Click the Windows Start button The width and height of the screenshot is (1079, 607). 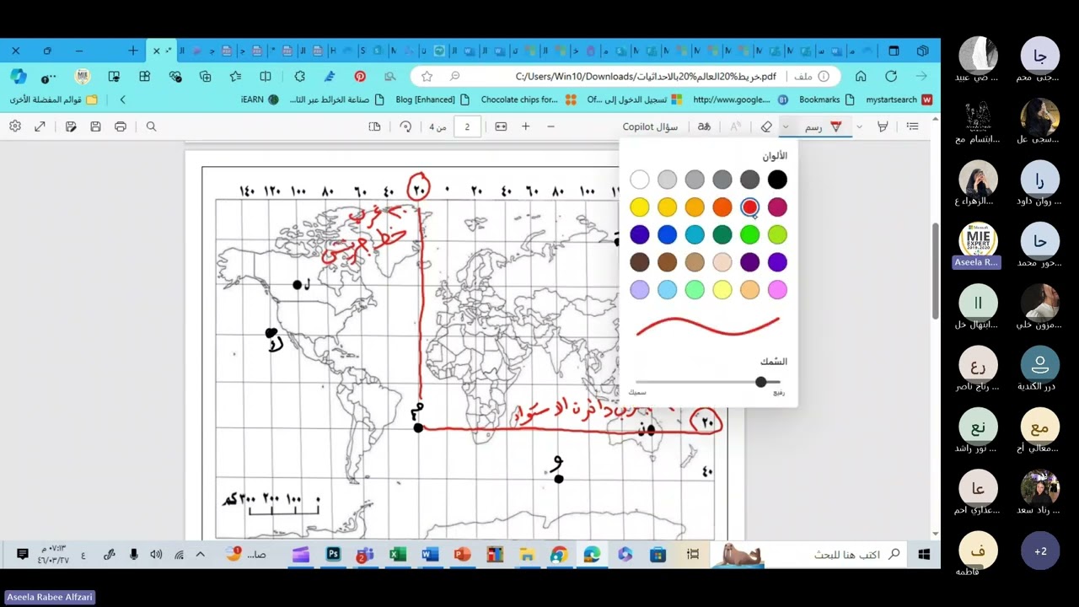pyautogui.click(x=924, y=554)
